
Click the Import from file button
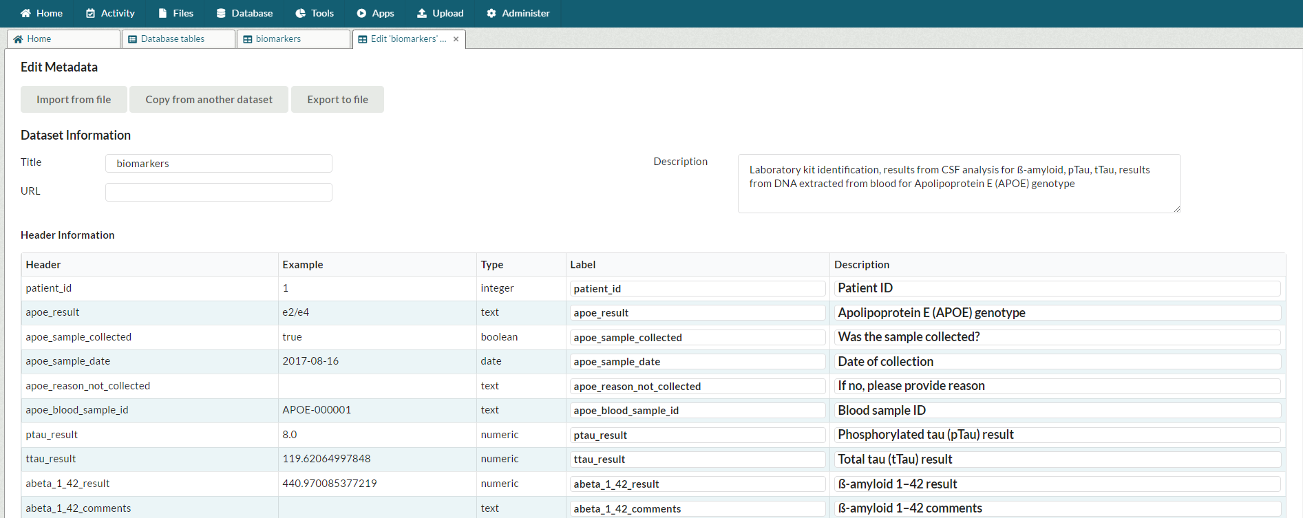pos(74,100)
